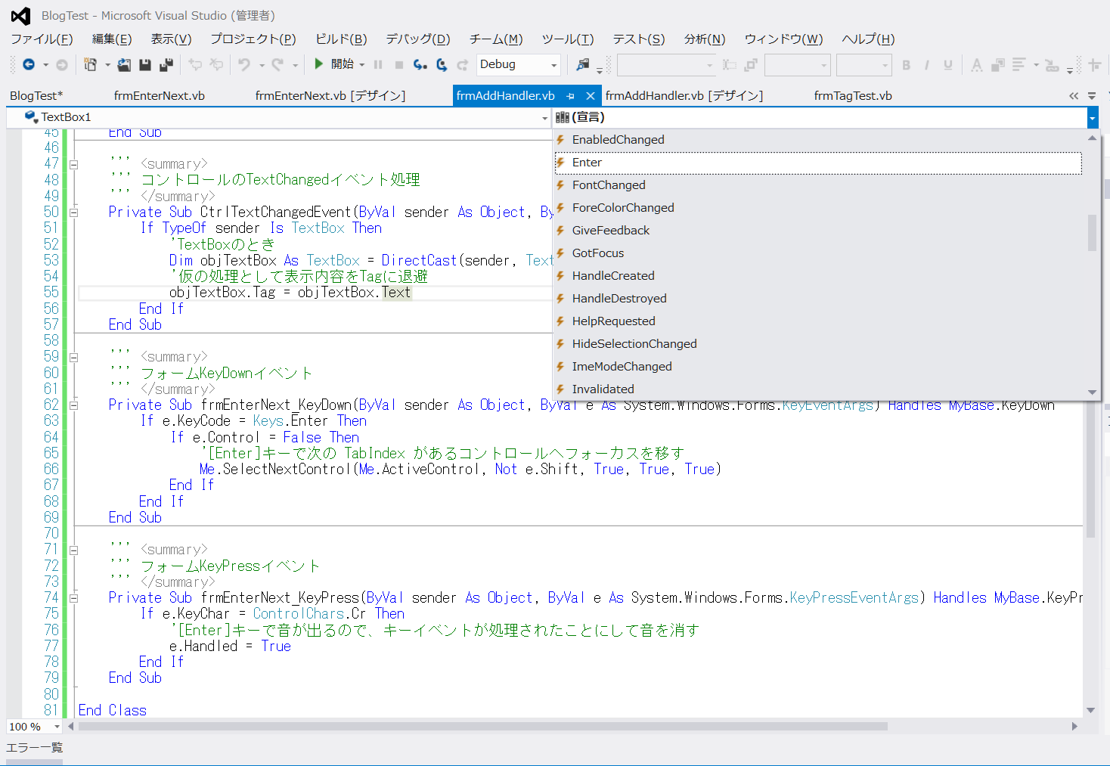Switch to the frmTagTest.vb tab
Screen dimensions: 1110x766
pos(852,96)
